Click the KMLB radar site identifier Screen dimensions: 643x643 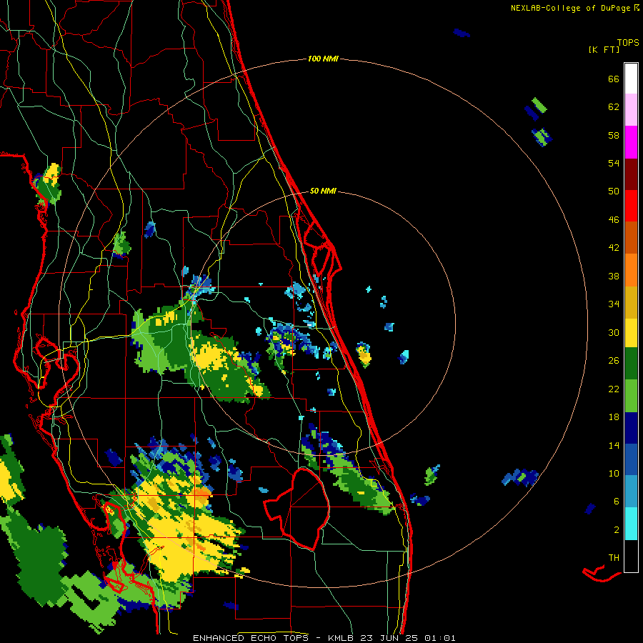click(x=341, y=638)
